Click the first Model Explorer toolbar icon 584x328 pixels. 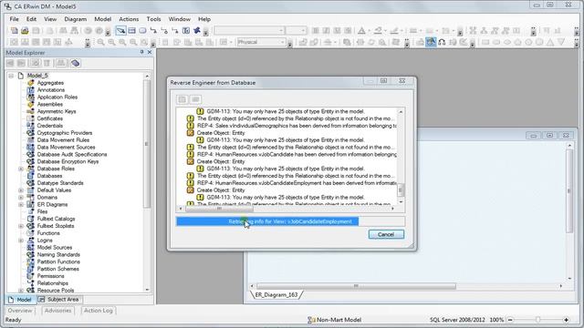click(10, 63)
